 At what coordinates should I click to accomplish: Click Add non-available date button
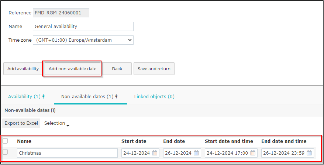(x=73, y=69)
